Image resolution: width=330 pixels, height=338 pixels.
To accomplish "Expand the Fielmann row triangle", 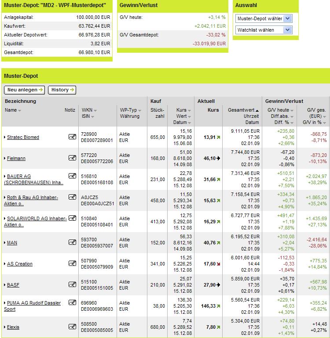I will pos(5,158).
